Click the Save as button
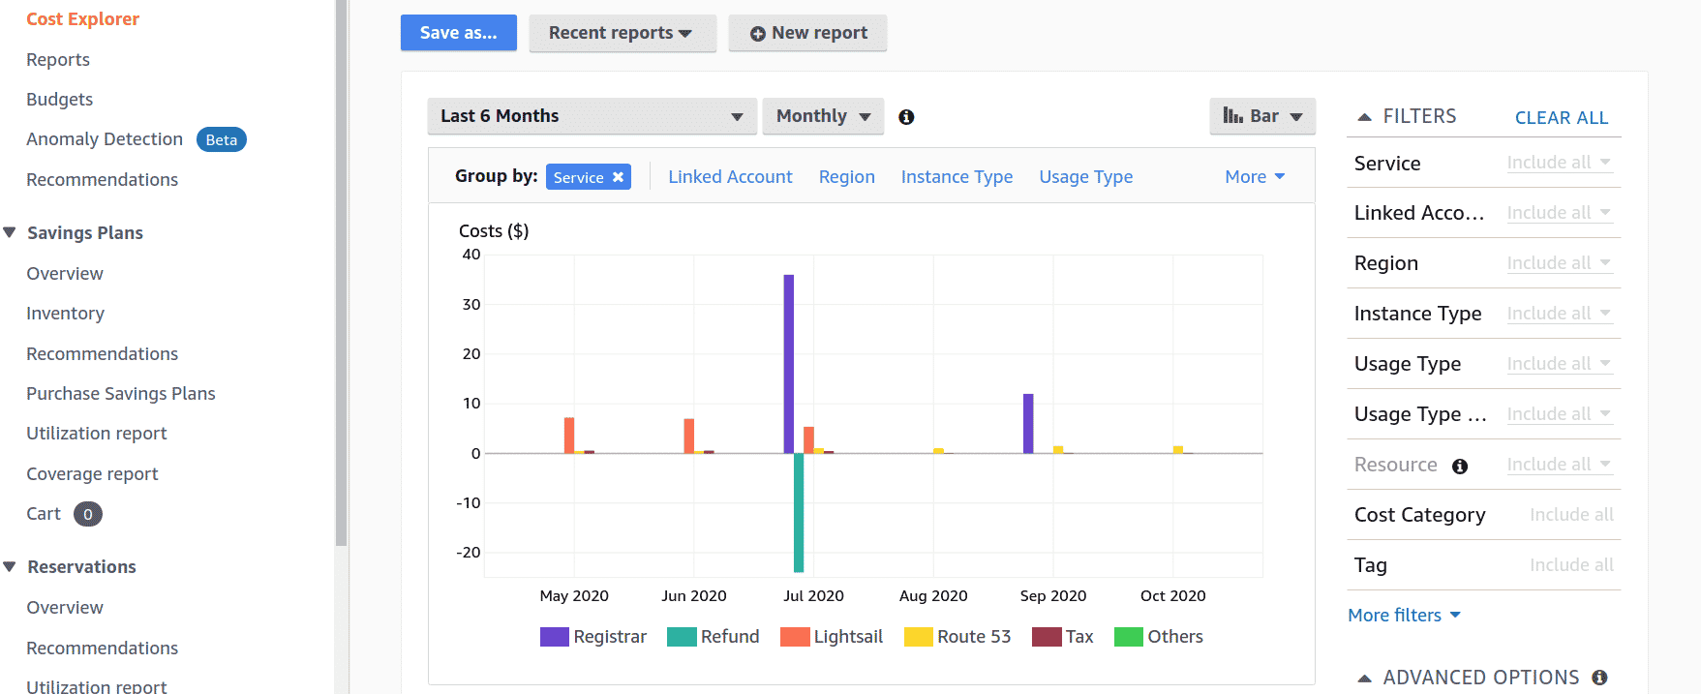The image size is (1701, 694). point(458,33)
